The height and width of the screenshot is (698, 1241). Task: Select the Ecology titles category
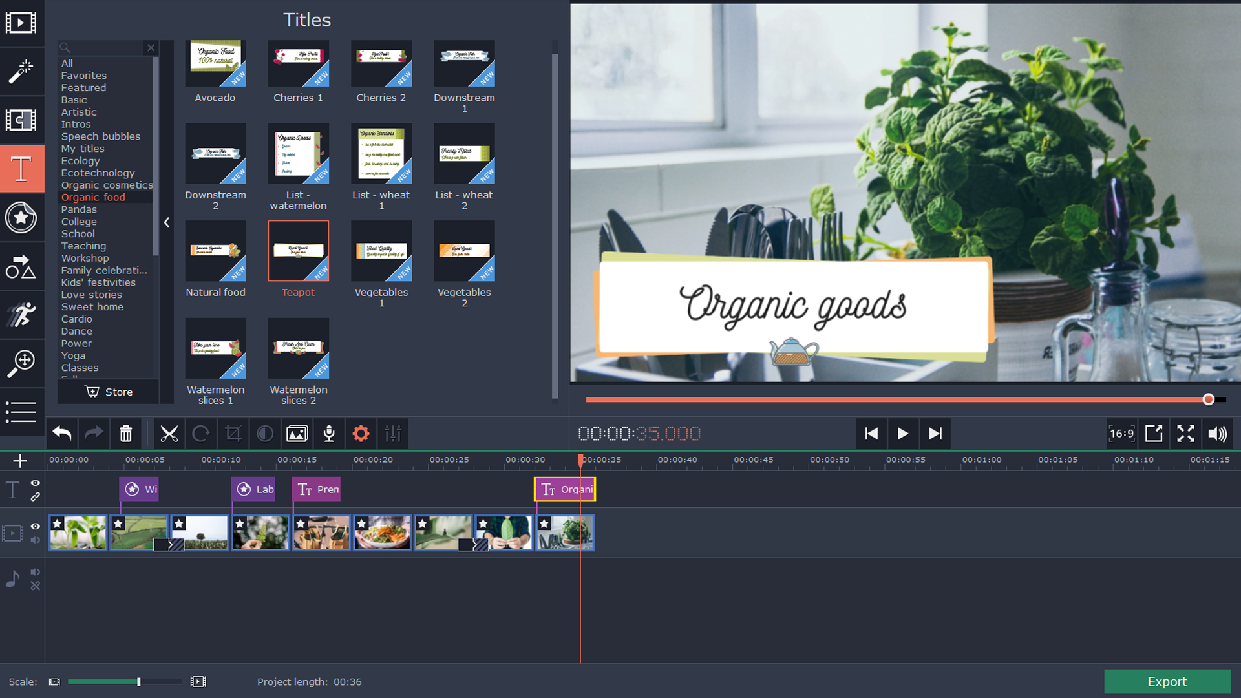click(80, 161)
